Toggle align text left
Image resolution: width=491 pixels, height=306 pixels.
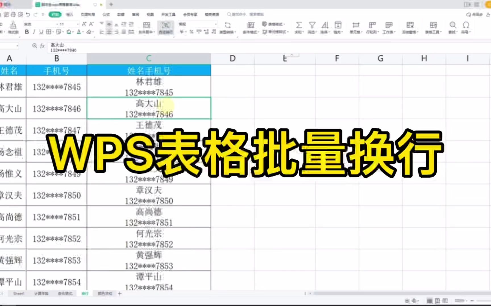tap(101, 32)
